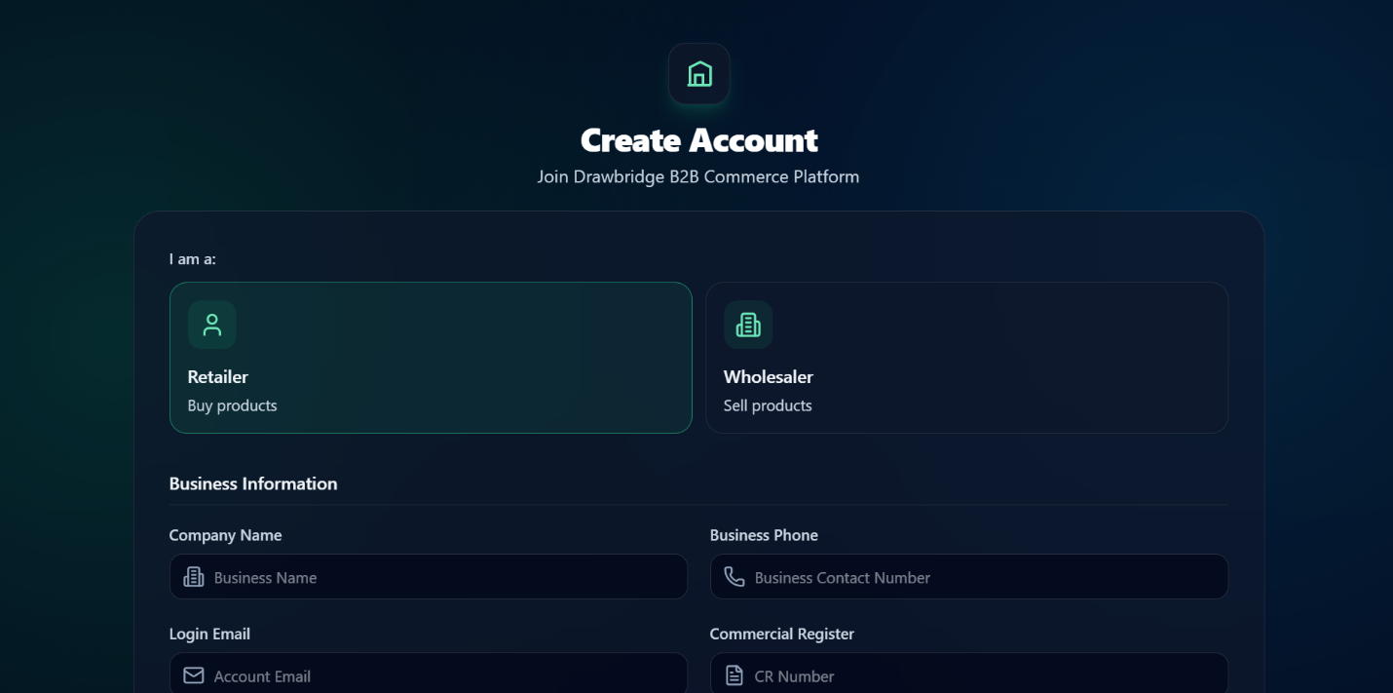
Task: Focus the Business Contact Number field
Action: (969, 577)
